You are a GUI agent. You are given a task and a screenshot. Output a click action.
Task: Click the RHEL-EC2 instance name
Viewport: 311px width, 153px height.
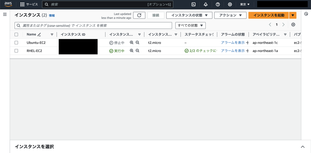(x=34, y=51)
